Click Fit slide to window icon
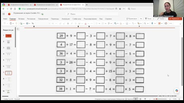This screenshot has height=103, width=184. pyautogui.click(x=179, y=99)
